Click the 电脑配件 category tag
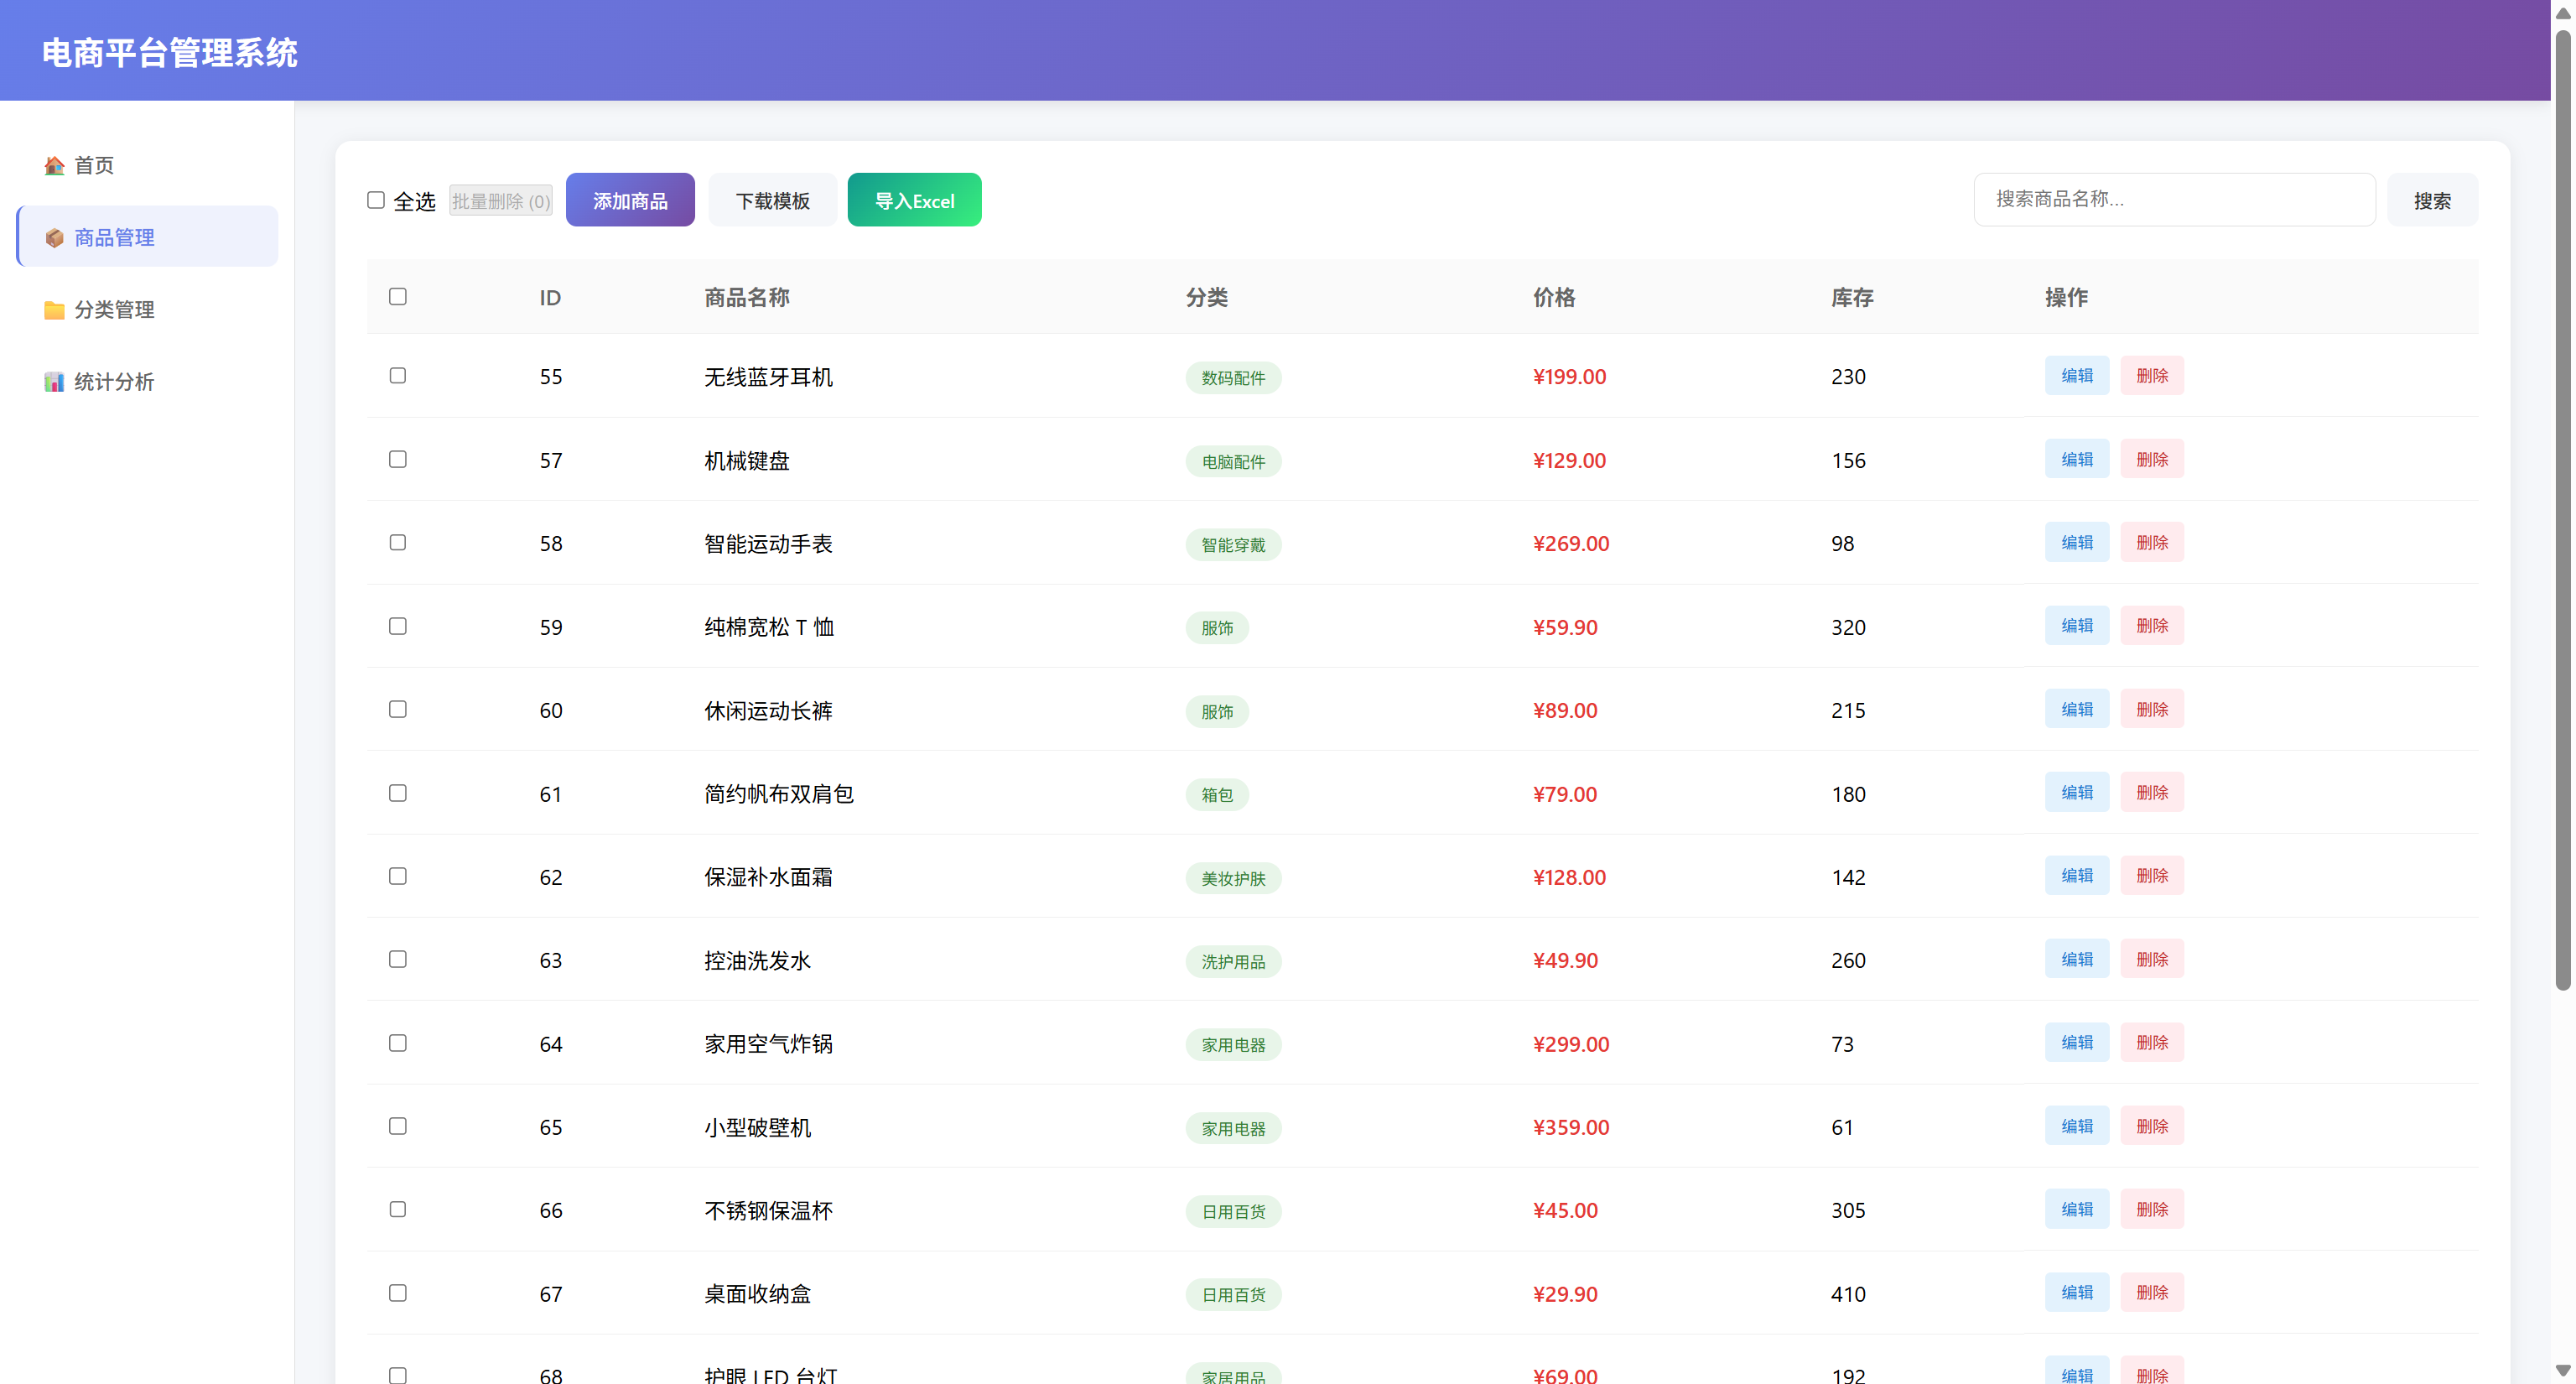 pyautogui.click(x=1233, y=462)
